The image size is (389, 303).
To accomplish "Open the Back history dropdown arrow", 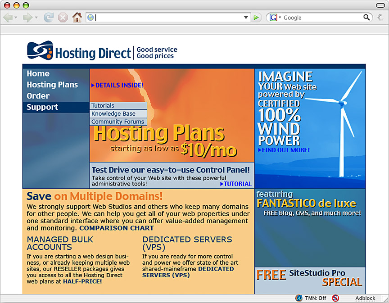I will (x=16, y=18).
